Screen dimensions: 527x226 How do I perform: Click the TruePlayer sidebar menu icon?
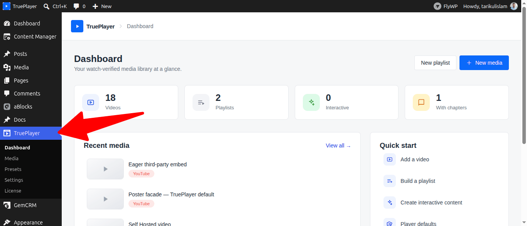pyautogui.click(x=7, y=133)
